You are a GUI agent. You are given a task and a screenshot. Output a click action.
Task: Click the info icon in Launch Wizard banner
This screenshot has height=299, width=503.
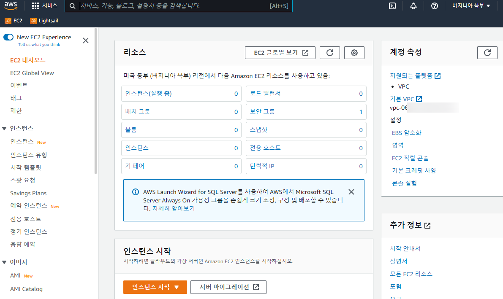point(136,191)
